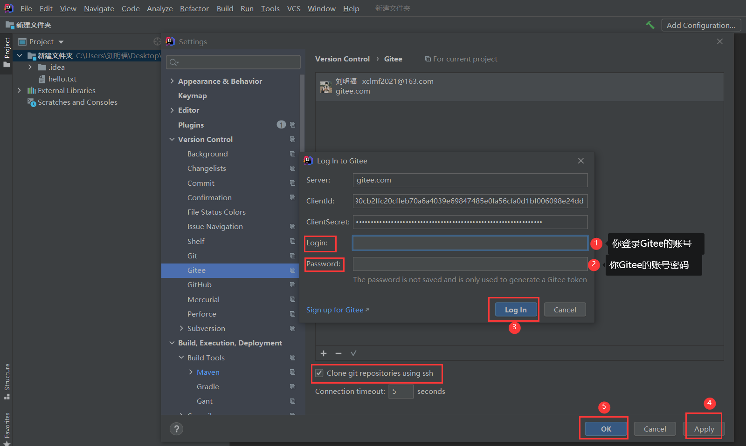Image resolution: width=746 pixels, height=446 pixels.
Task: Close the Log In to Gitee dialog
Action: point(581,161)
